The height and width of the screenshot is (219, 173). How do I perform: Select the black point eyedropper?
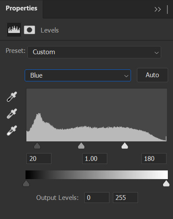click(x=12, y=97)
